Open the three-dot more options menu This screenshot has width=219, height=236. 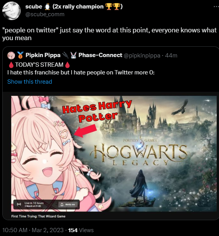(216, 7)
